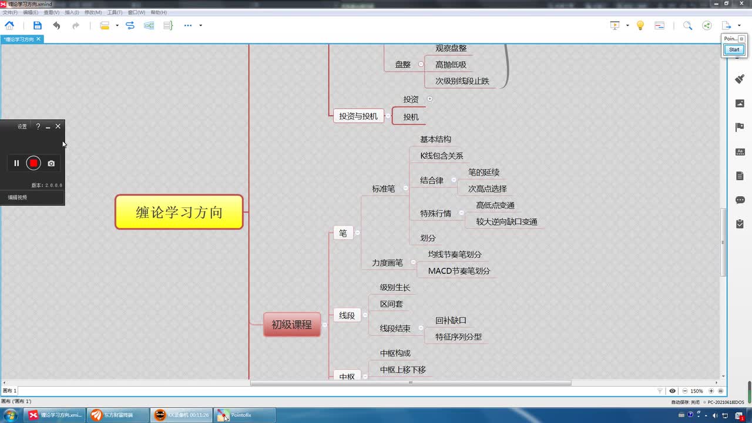The image size is (752, 423).
Task: Select the MACD节奏笔划分 topic
Action: pos(459,271)
